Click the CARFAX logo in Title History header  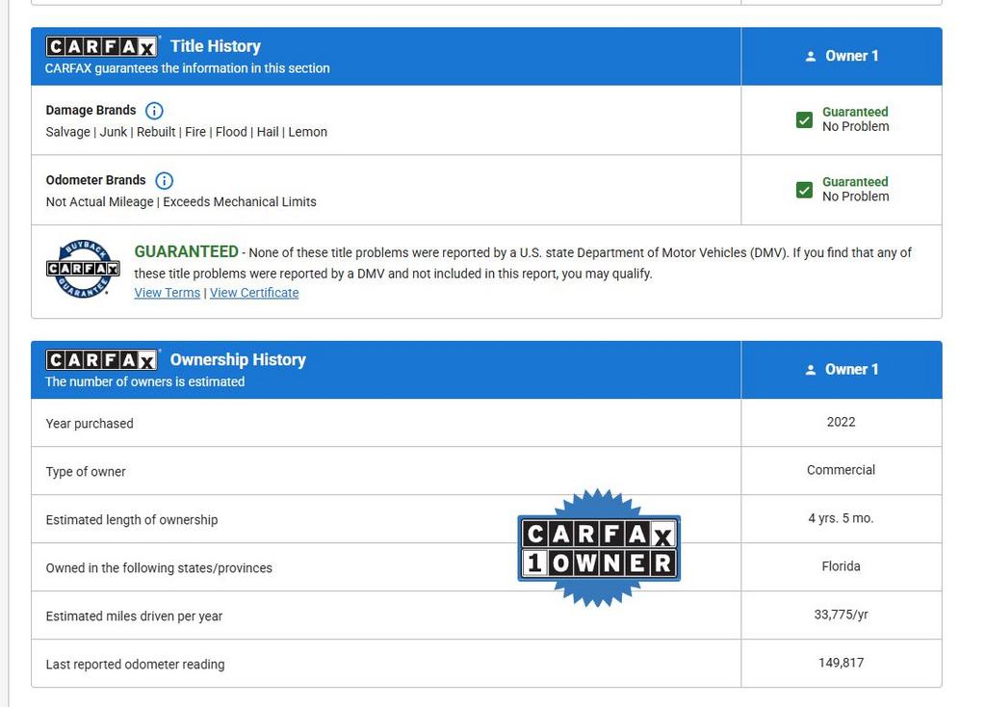click(x=102, y=46)
